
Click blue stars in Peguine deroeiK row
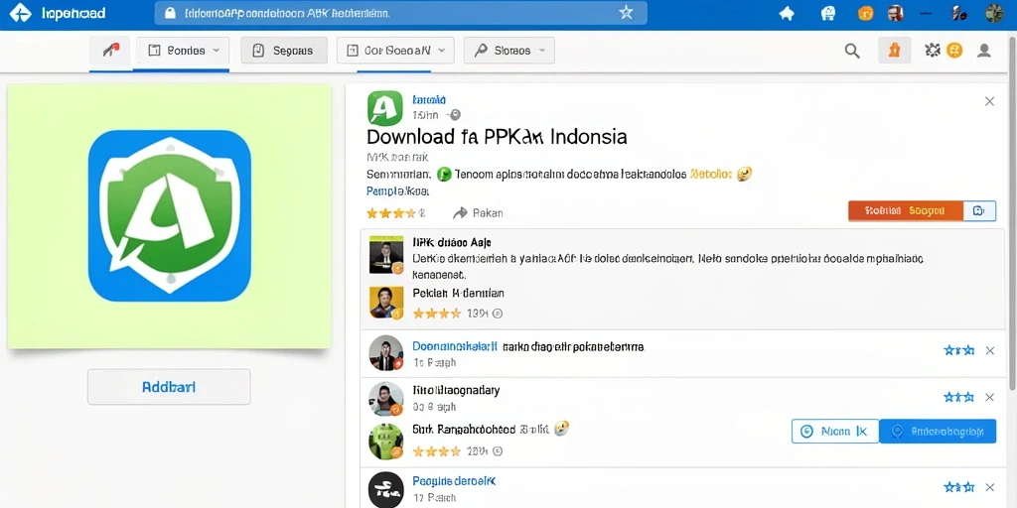[x=958, y=486]
